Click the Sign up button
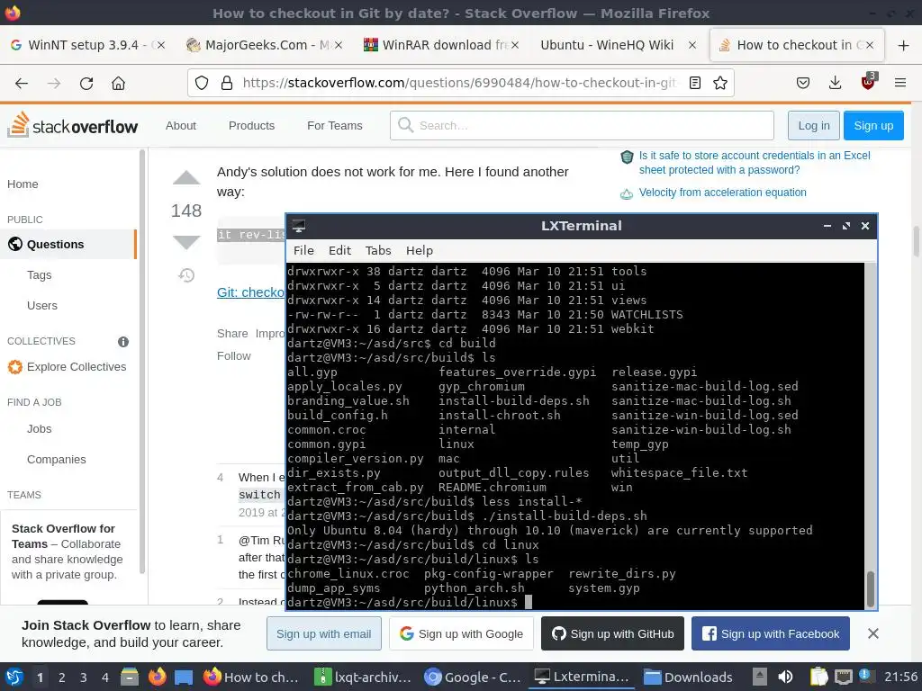 (873, 125)
